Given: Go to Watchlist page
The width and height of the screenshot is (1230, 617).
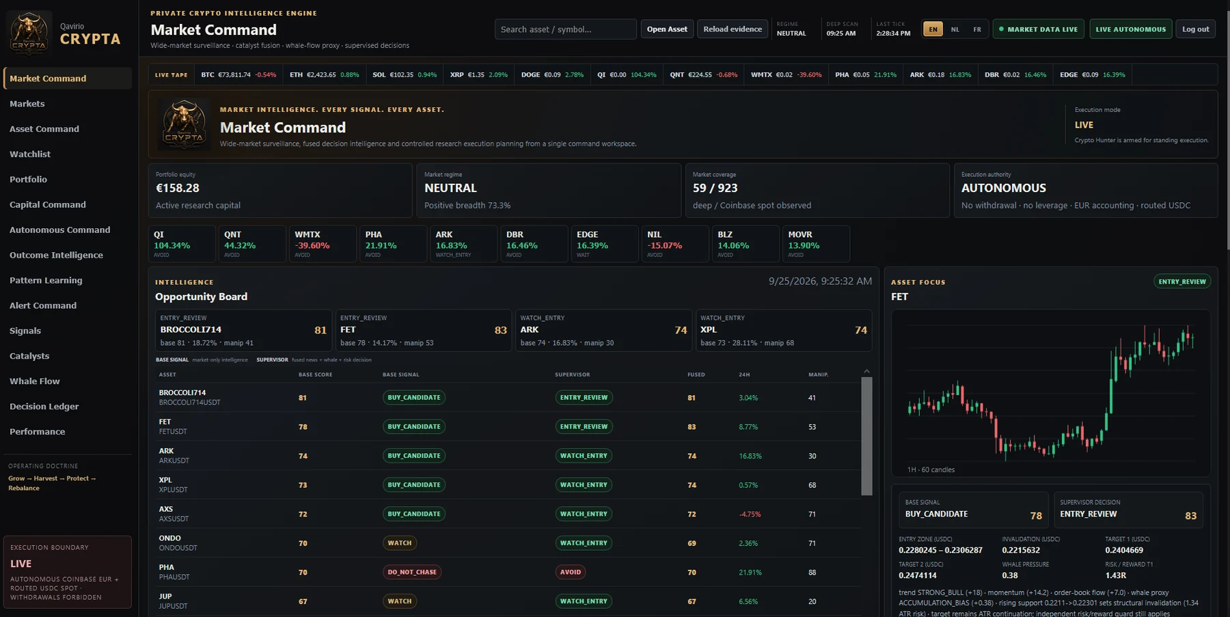Looking at the screenshot, I should coord(67,154).
